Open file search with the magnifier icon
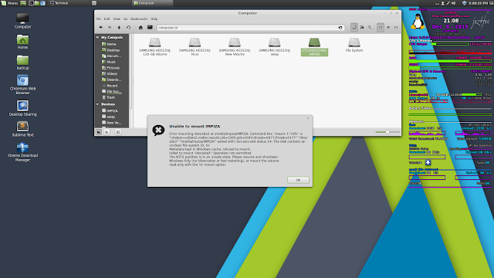The width and height of the screenshot is (494, 278). coord(370,28)
